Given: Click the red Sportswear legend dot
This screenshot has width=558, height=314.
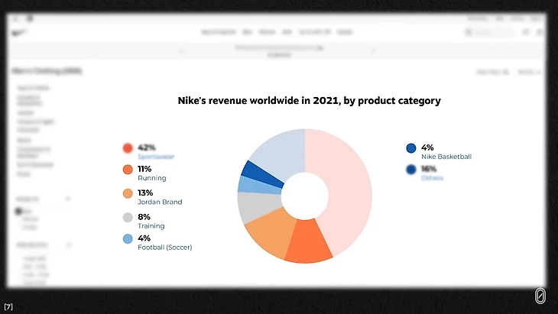Looking at the screenshot, I should [128, 148].
